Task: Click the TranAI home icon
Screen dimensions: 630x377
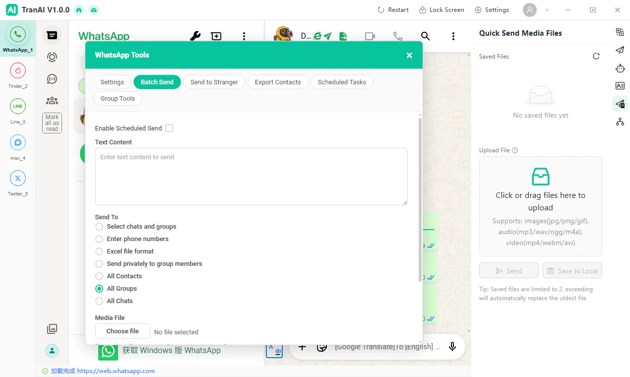Action: coord(78,10)
